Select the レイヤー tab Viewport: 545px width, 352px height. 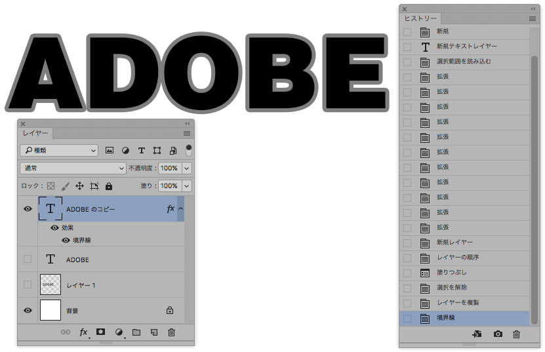click(35, 133)
